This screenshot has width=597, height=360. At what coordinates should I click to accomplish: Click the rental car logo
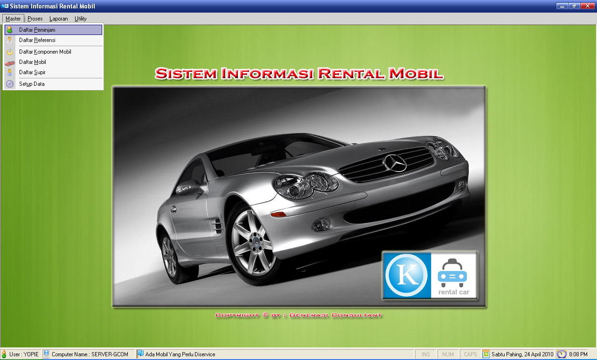pyautogui.click(x=453, y=275)
